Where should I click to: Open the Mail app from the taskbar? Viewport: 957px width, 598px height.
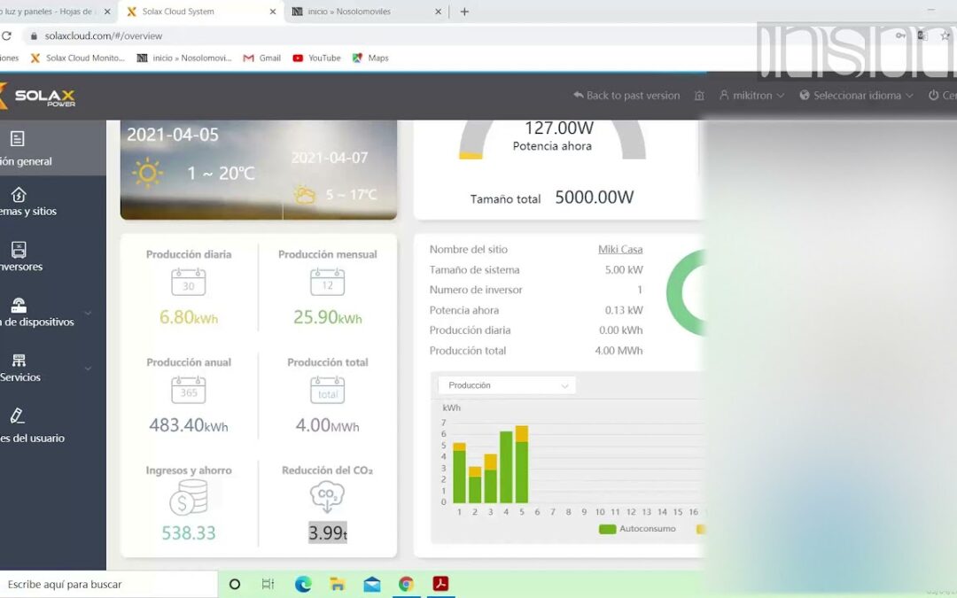[x=371, y=585]
